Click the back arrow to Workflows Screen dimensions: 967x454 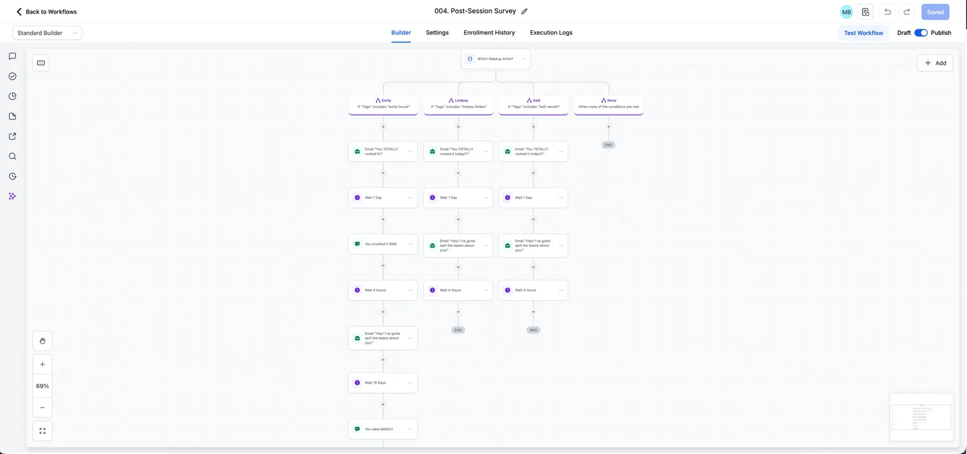(x=19, y=12)
